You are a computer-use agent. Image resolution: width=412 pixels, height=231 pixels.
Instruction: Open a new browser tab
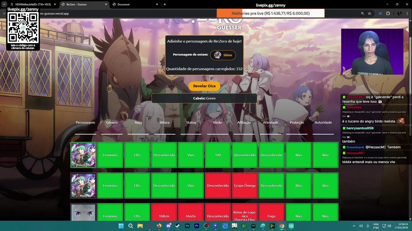(x=165, y=4)
